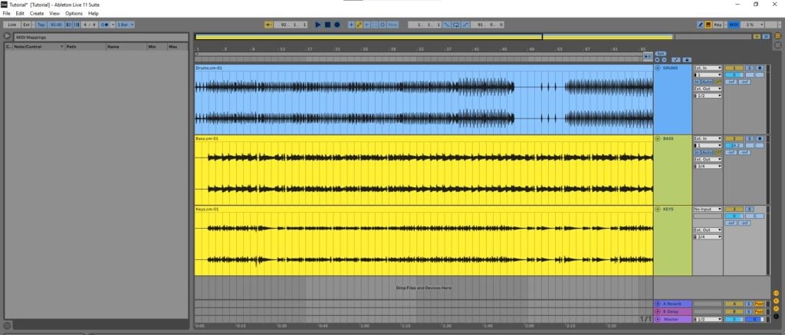Image resolution: width=785 pixels, height=335 pixels.
Task: Open DRUMS Ext. In input dropdown
Action: tap(708, 68)
